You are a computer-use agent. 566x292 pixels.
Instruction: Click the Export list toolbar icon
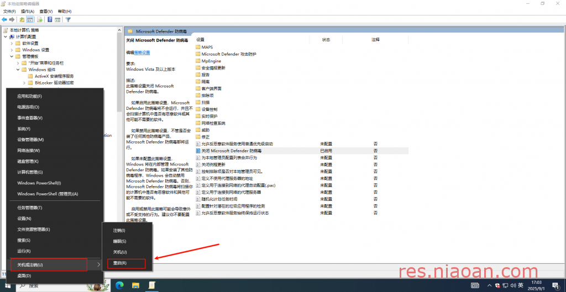pos(40,19)
